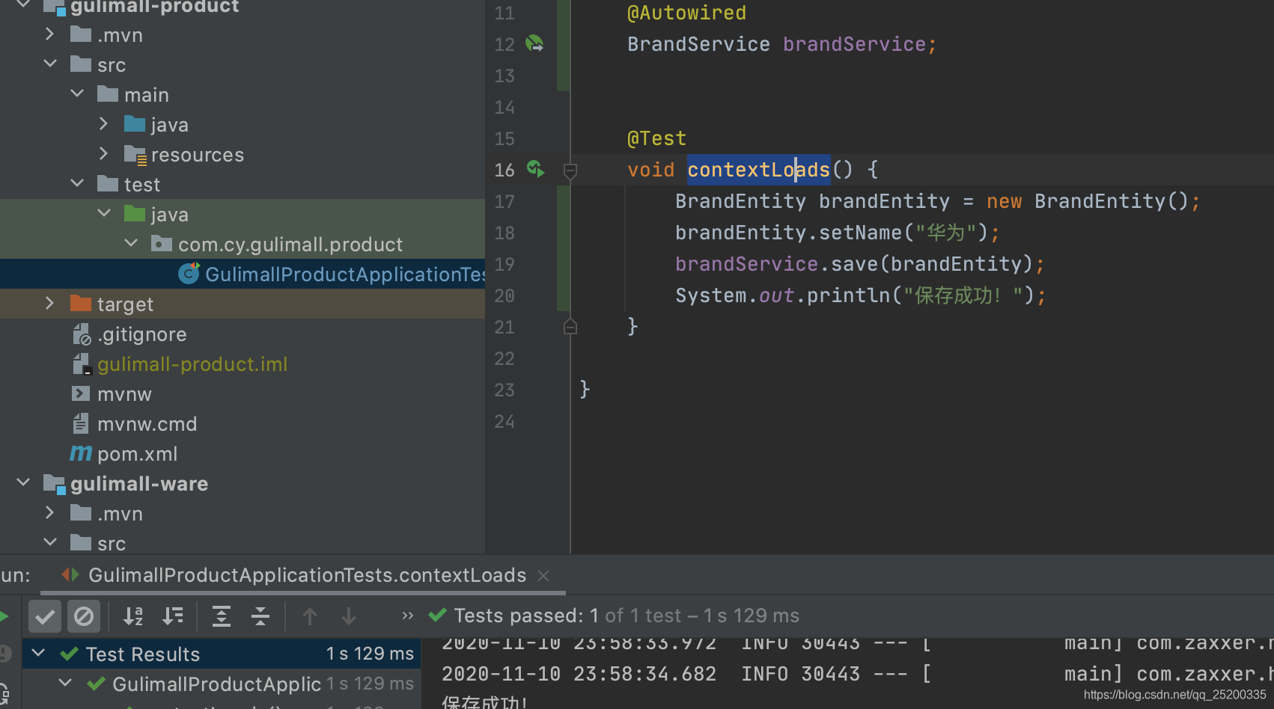The image size is (1274, 709).
Task: Select the com.cy.gulimall.product package row
Action: click(243, 244)
